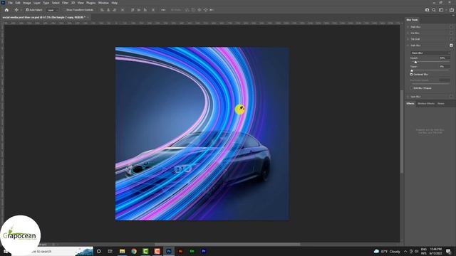Click the Speed slider handle
Screen dimensions: 456x256
coord(415,62)
